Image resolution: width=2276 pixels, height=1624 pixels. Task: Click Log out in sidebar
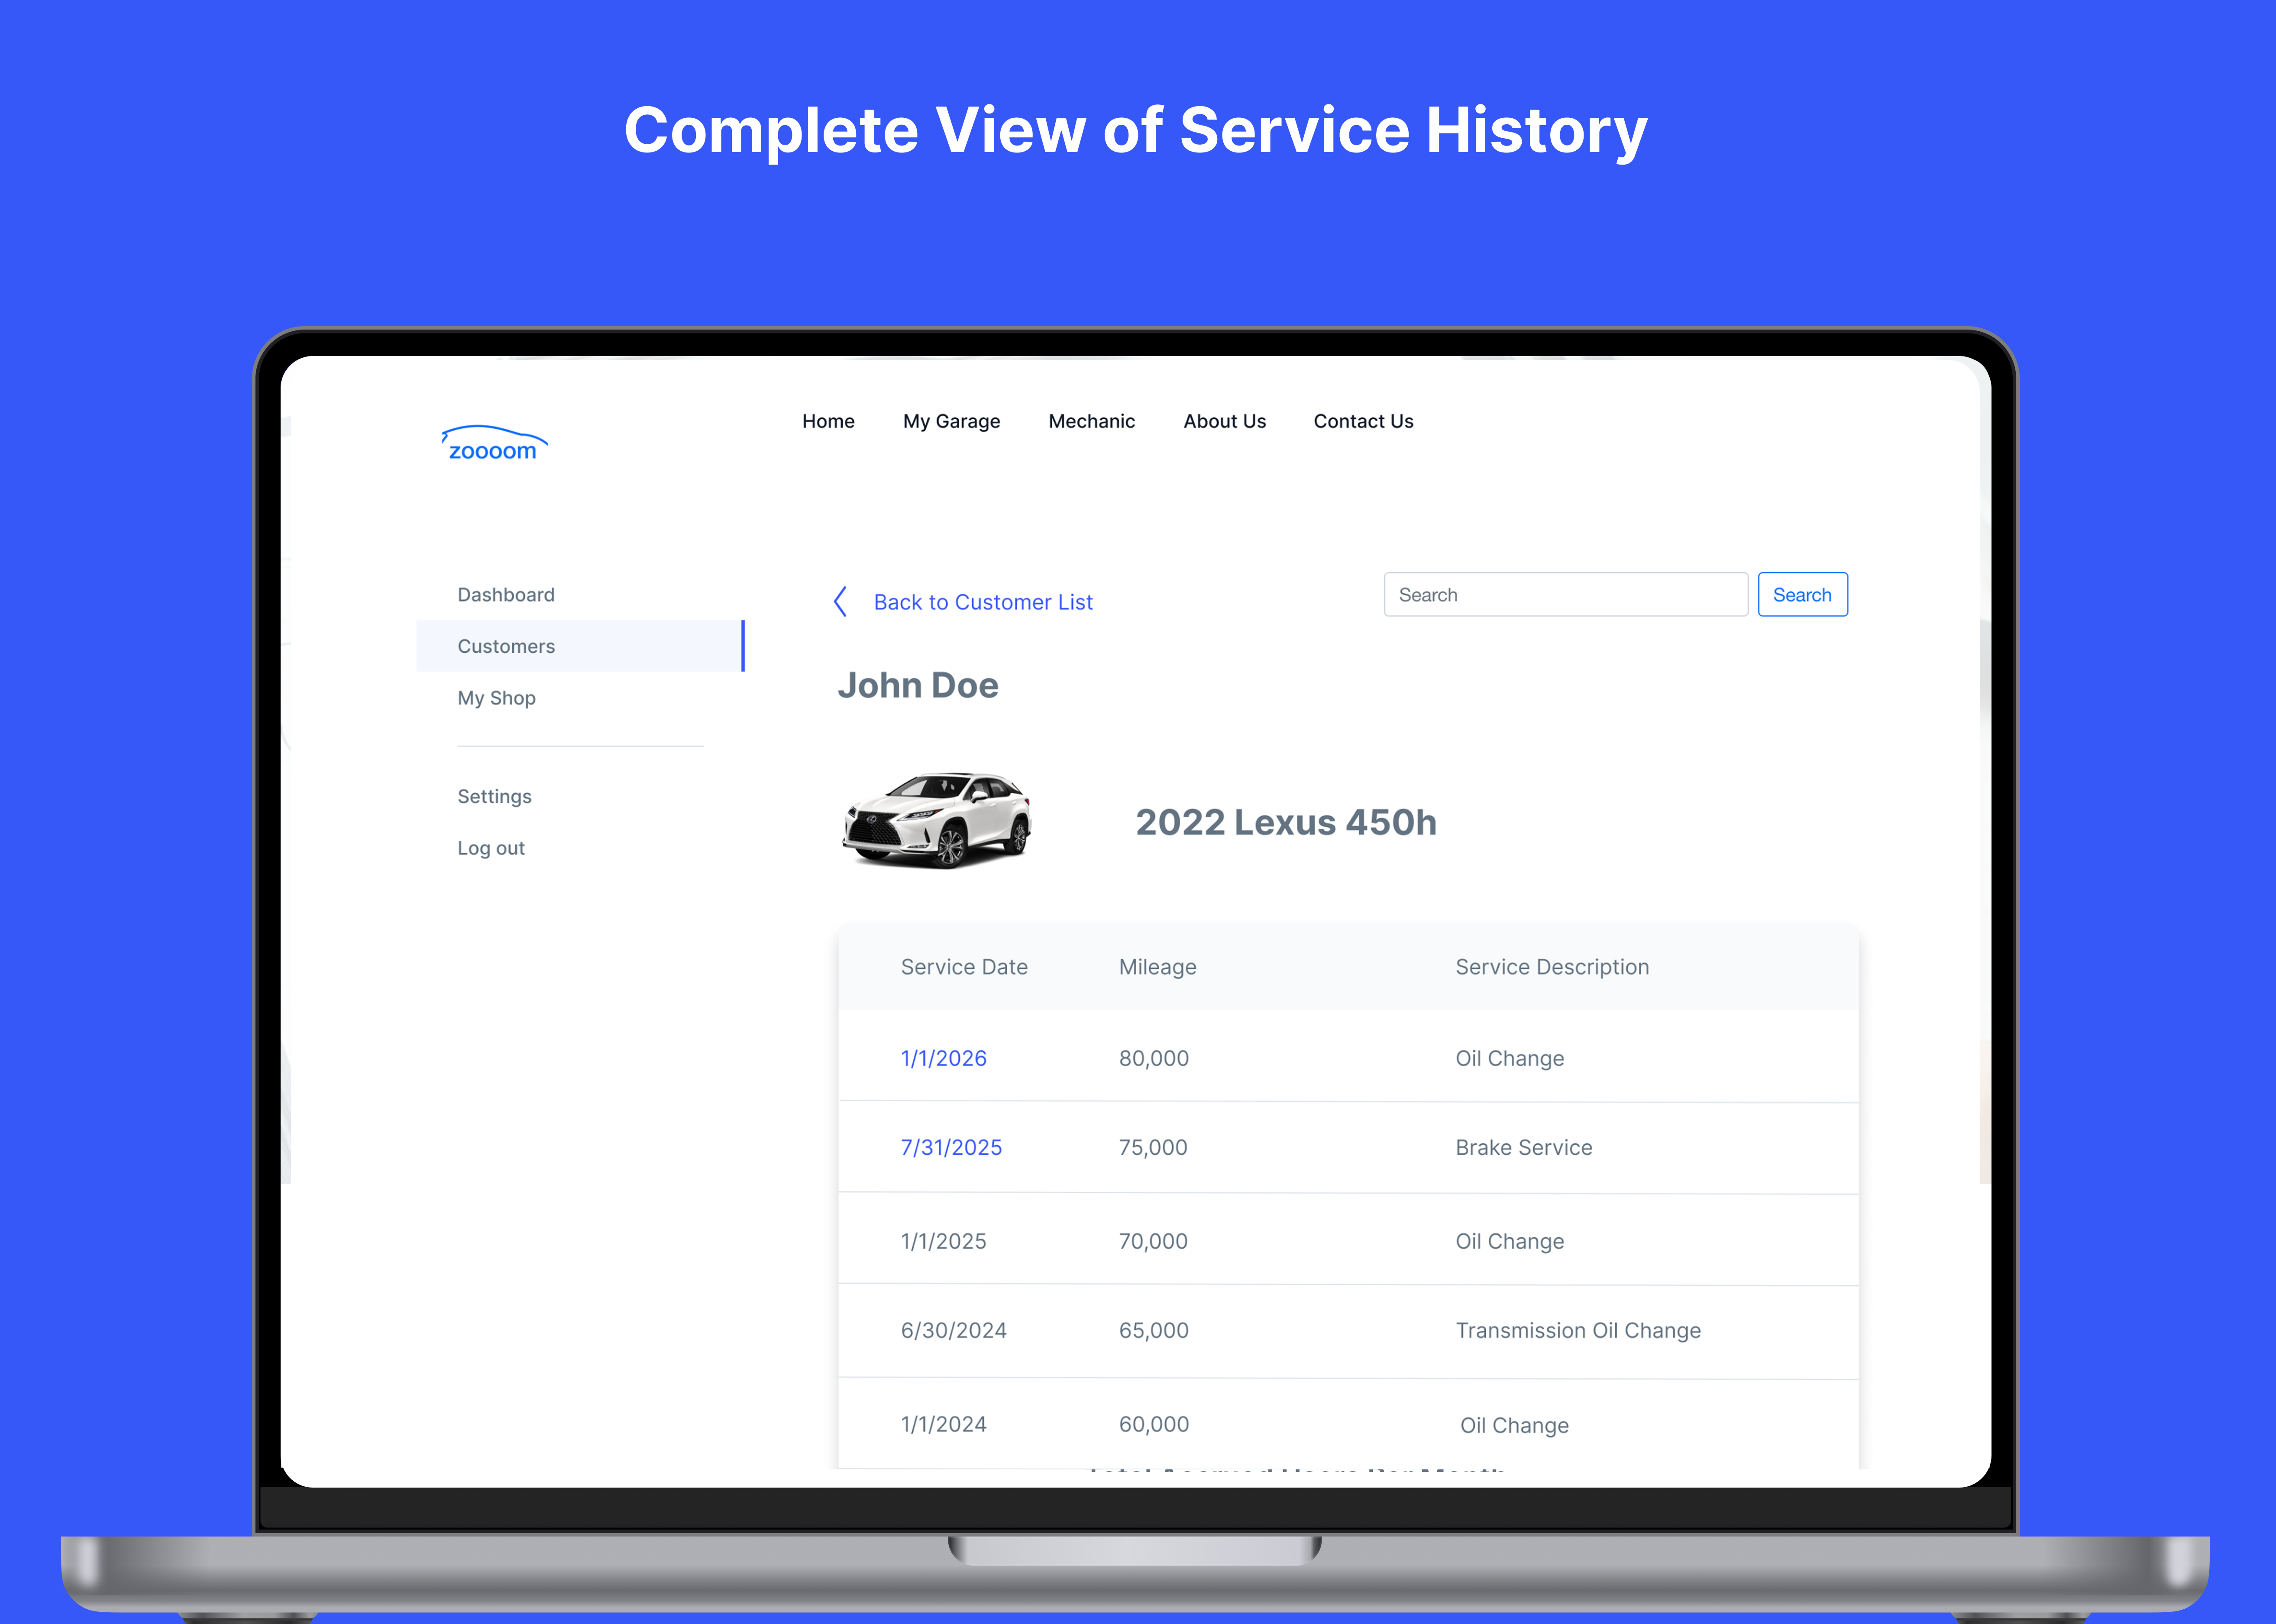click(x=490, y=848)
